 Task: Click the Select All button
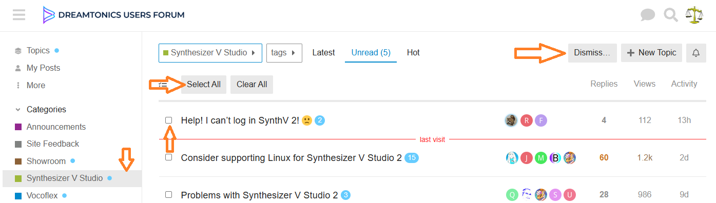pyautogui.click(x=204, y=85)
